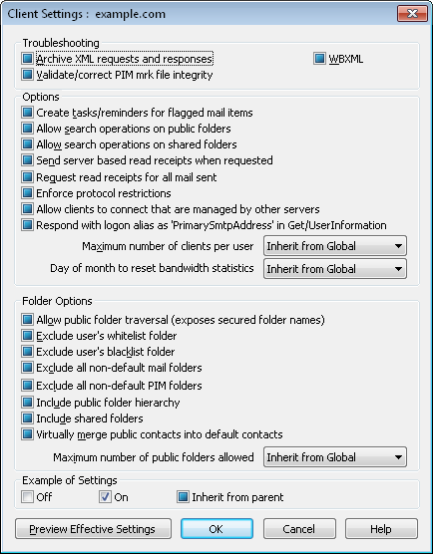
Task: Expand Day of month to reset bandwidth dropdown
Action: pos(335,269)
